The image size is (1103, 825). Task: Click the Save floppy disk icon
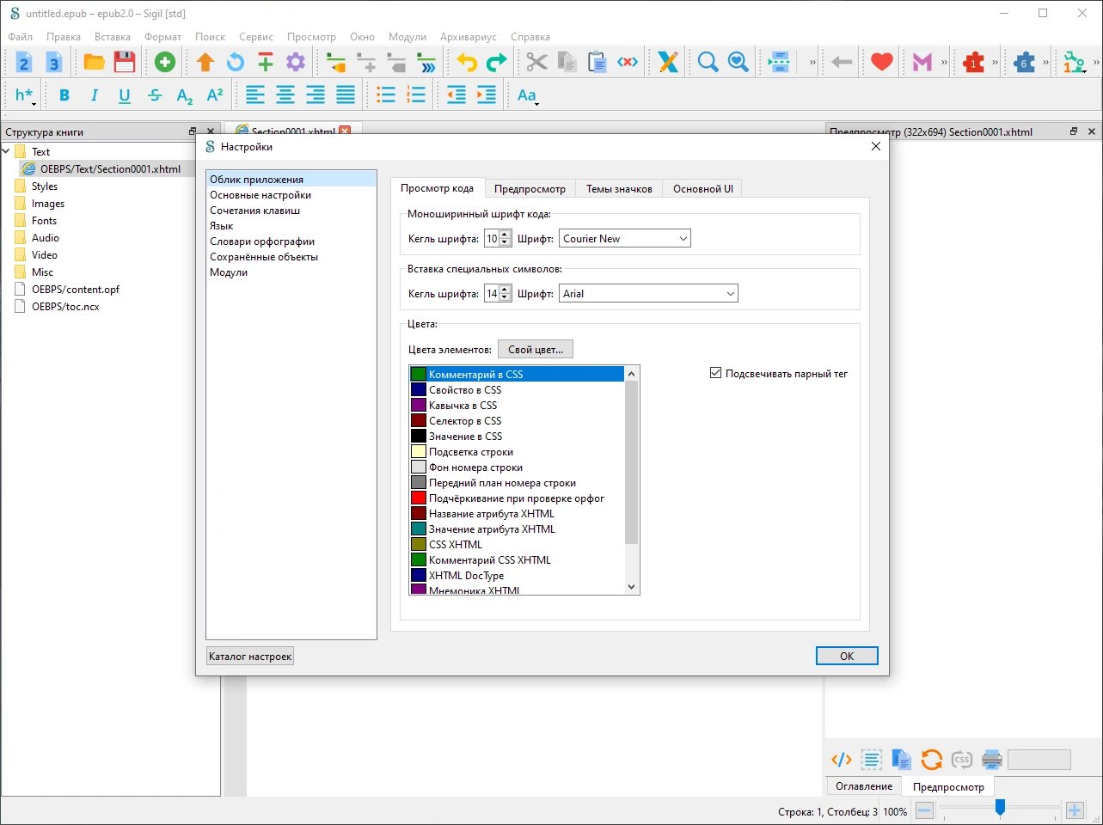pyautogui.click(x=125, y=62)
